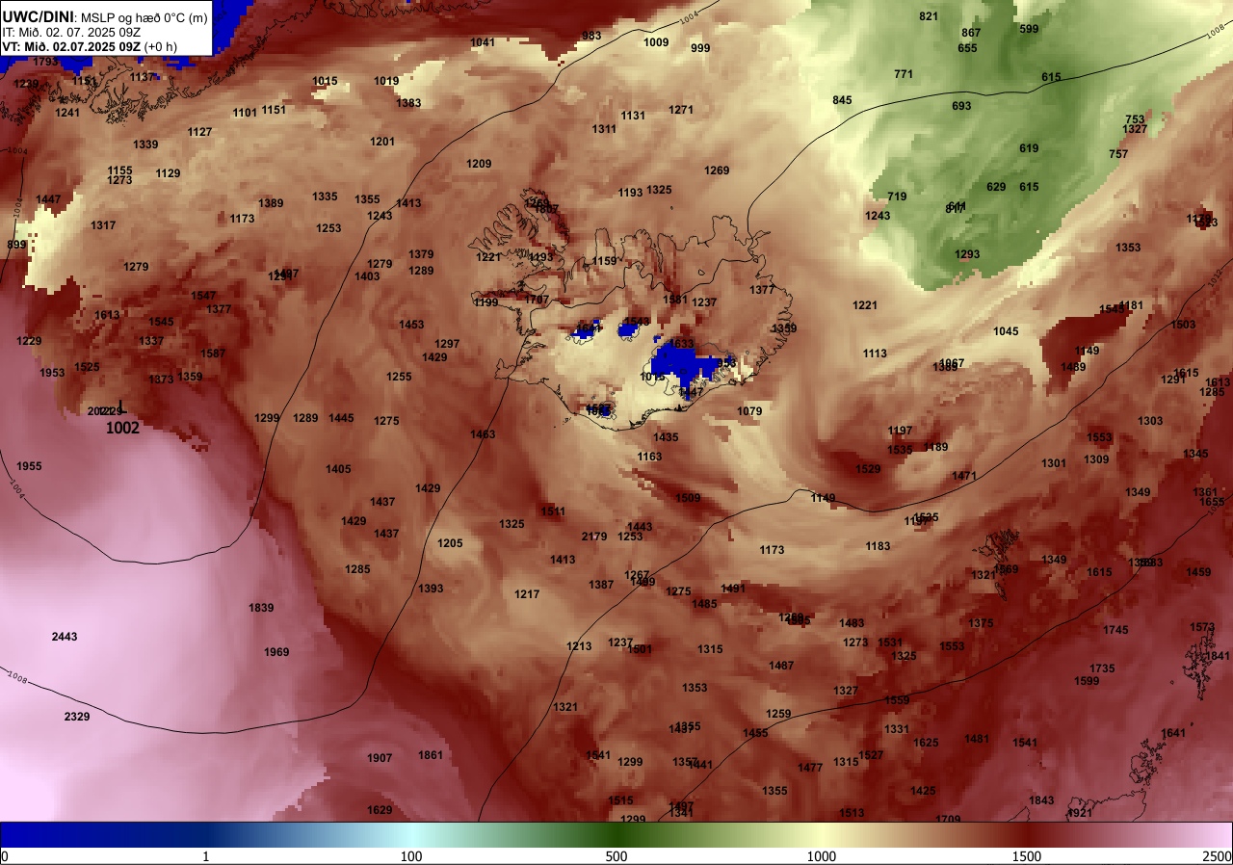Click the height value 693
1233x865 pixels.
[x=961, y=106]
